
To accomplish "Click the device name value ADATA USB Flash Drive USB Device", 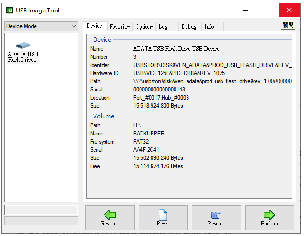I will tap(176, 49).
